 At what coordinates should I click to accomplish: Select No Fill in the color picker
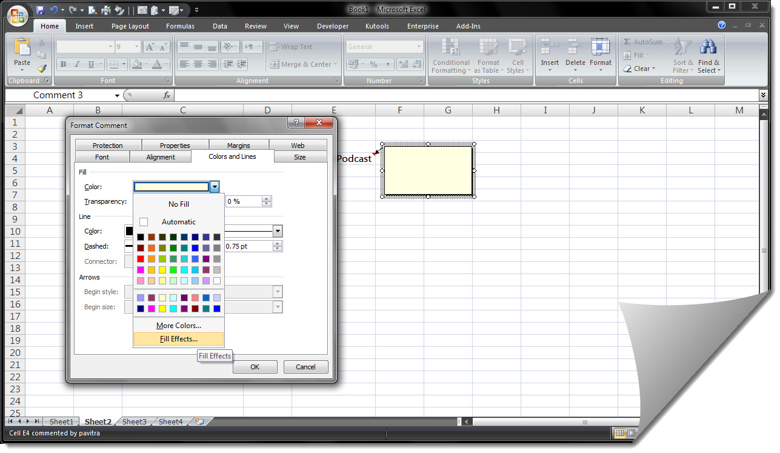tap(178, 204)
